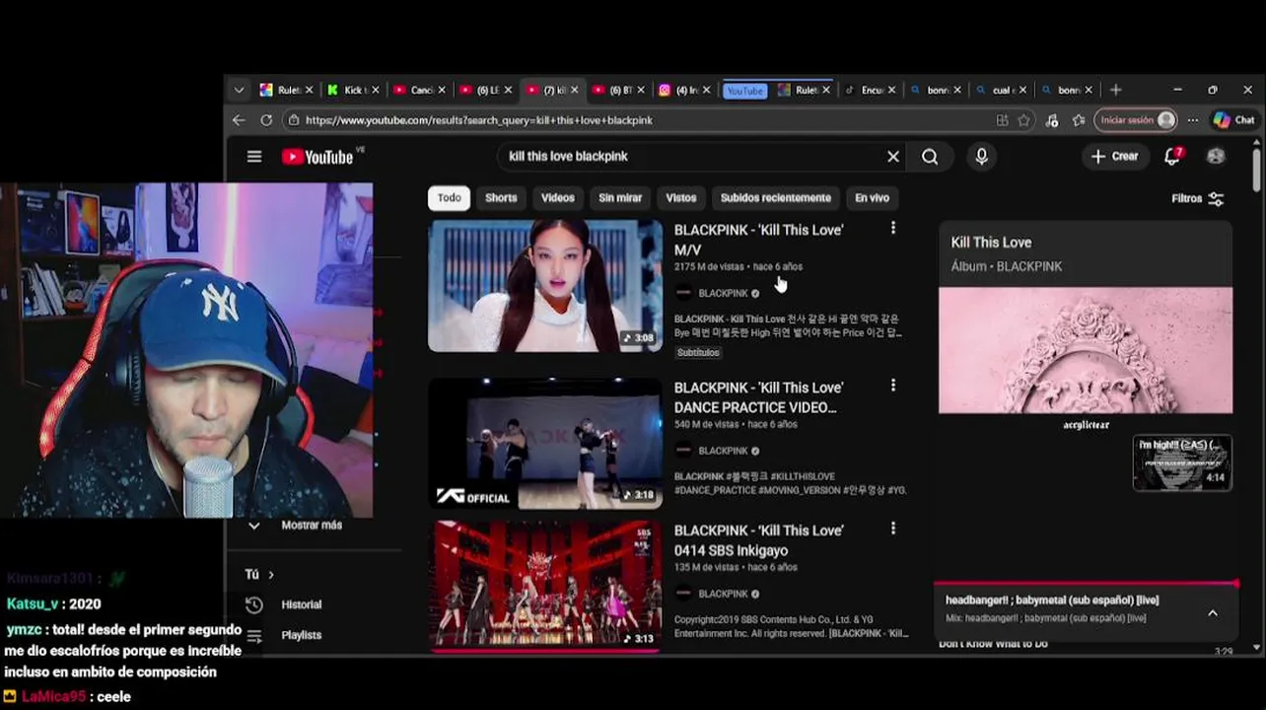Click chat username LaMica95
The width and height of the screenshot is (1266, 710).
coord(53,696)
